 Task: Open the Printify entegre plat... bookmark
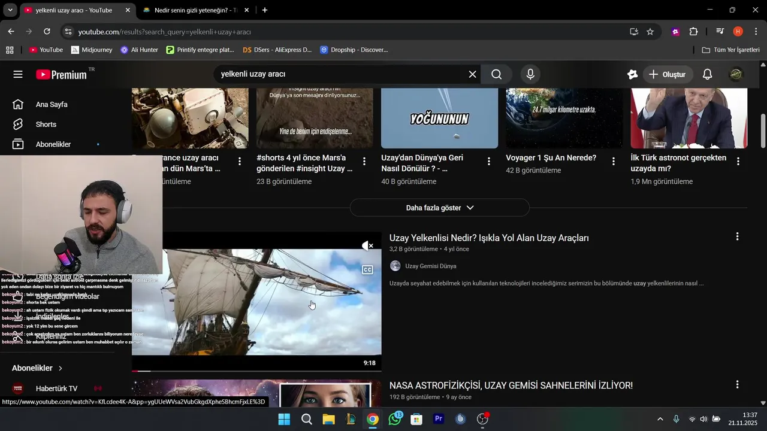tap(200, 50)
